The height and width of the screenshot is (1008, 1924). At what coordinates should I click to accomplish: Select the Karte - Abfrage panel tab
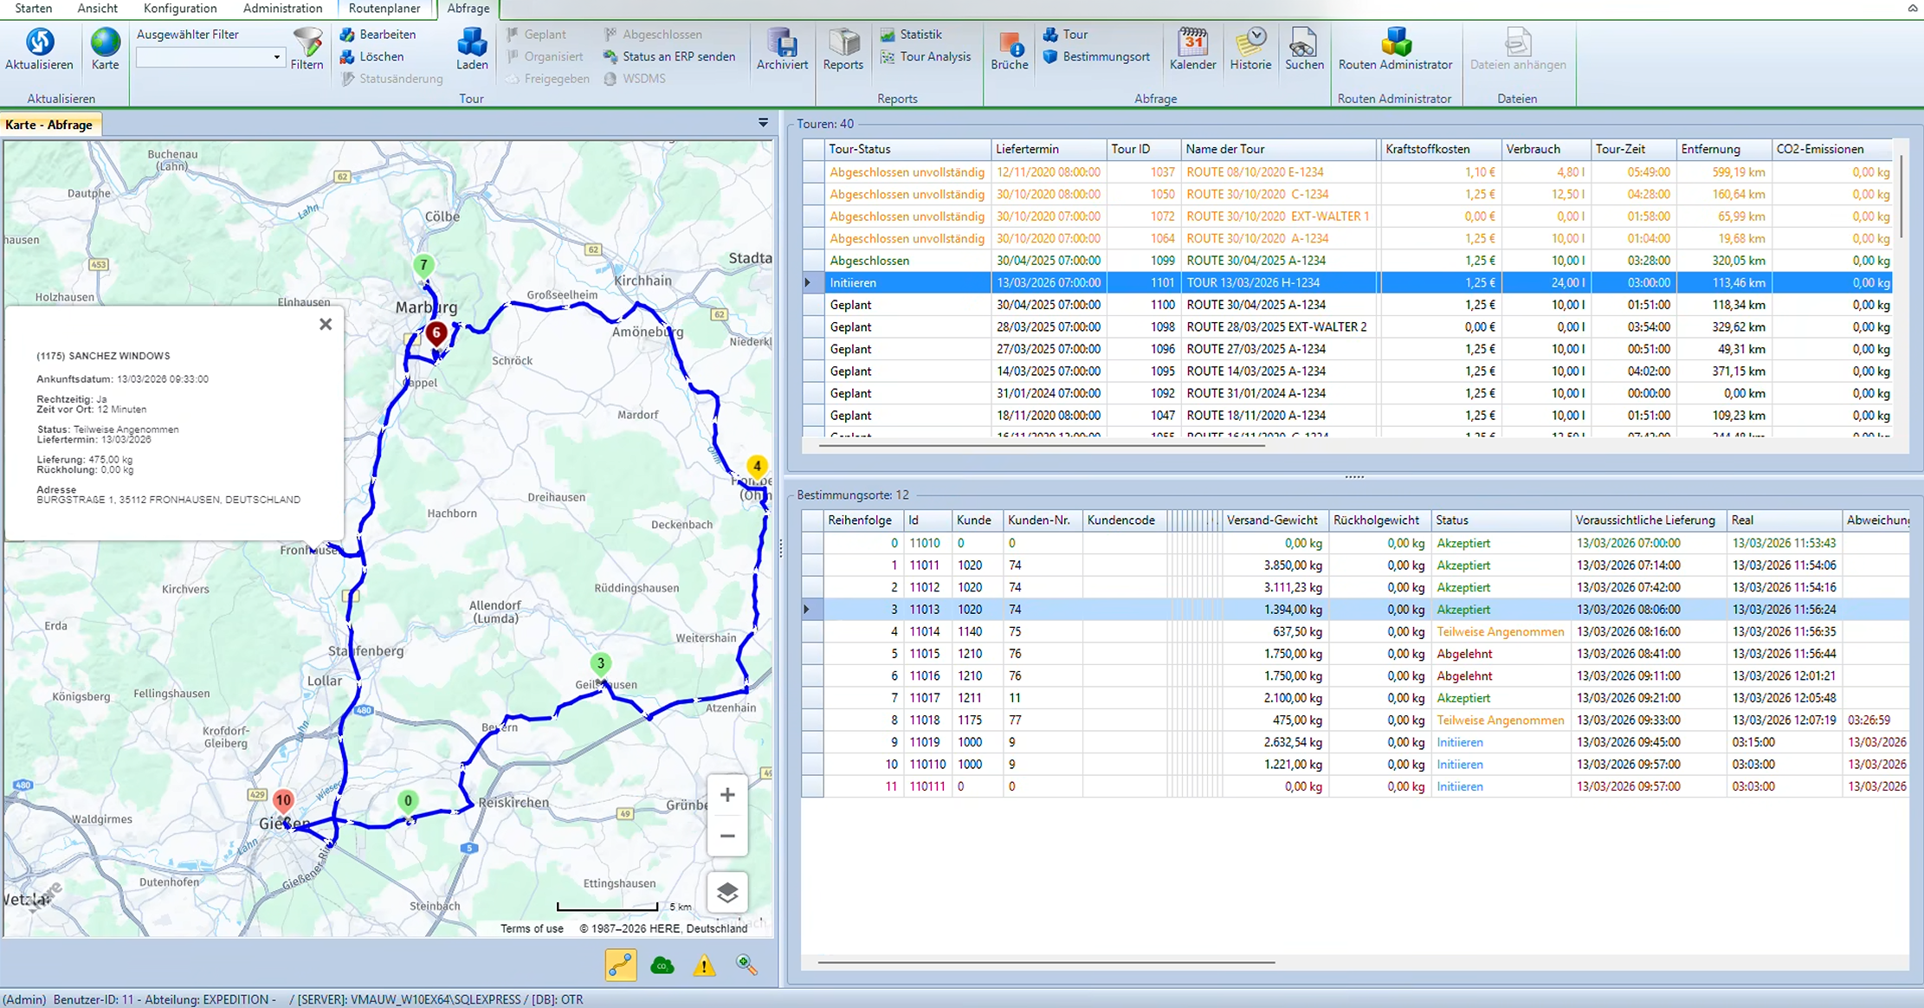49,125
